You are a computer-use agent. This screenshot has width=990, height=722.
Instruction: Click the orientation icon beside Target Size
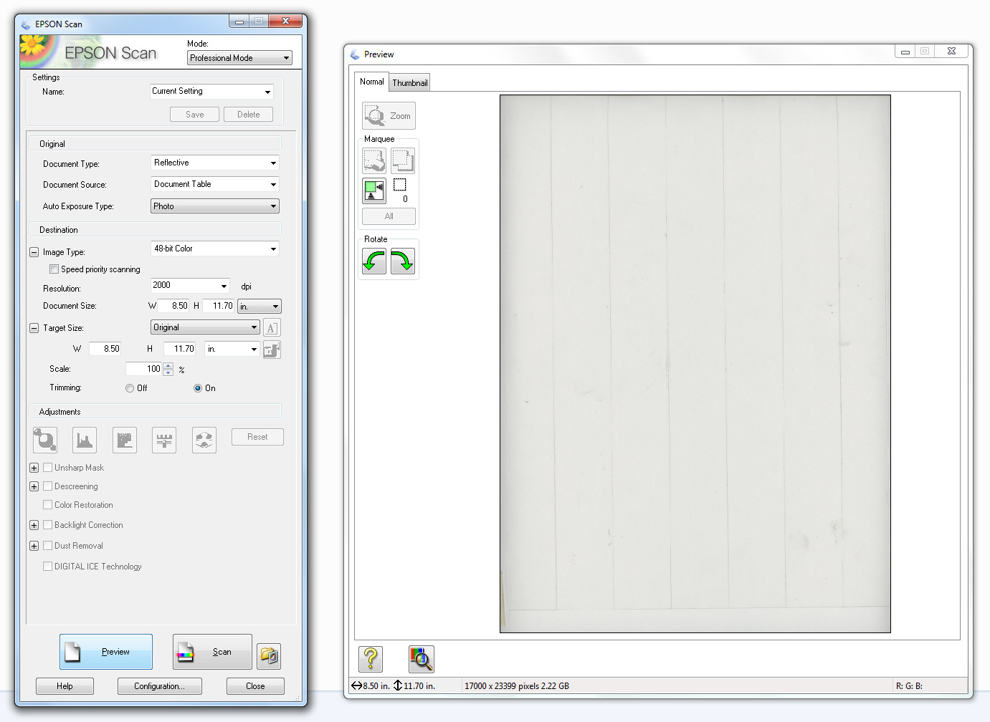pos(272,328)
